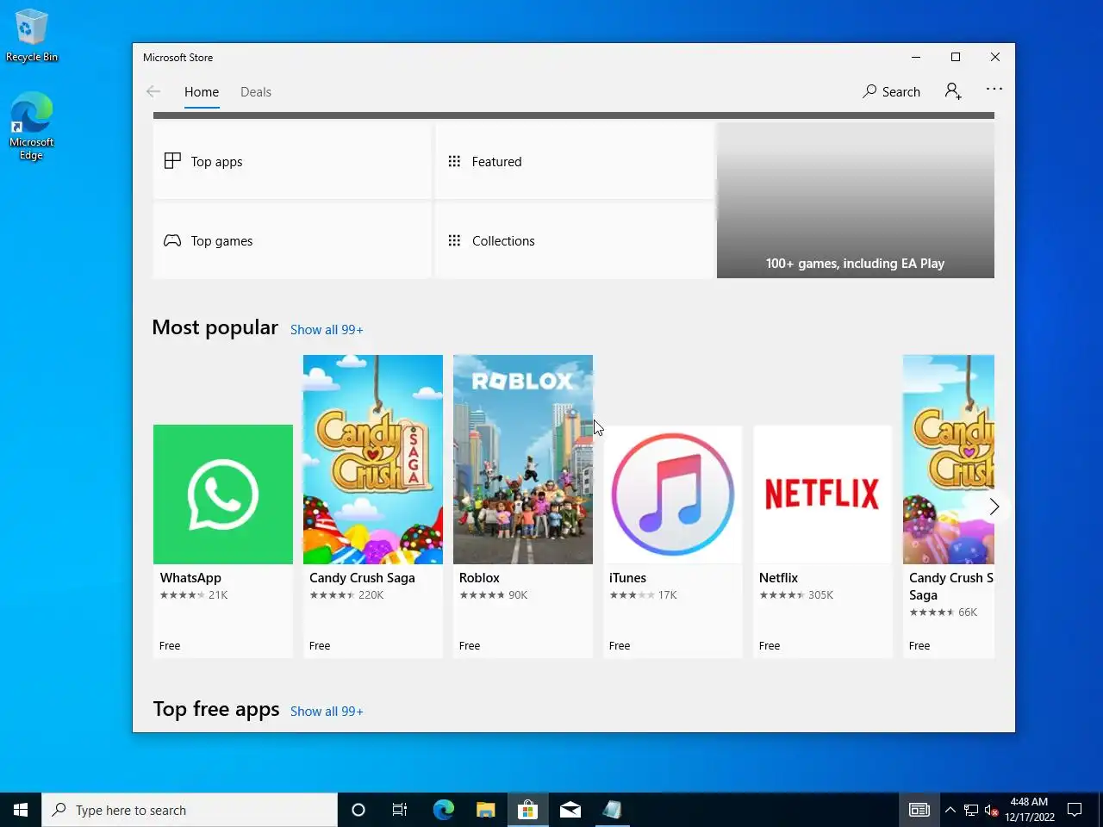Image resolution: width=1103 pixels, height=827 pixels.
Task: Open the Recycle Bin desktop icon
Action: pos(31,36)
